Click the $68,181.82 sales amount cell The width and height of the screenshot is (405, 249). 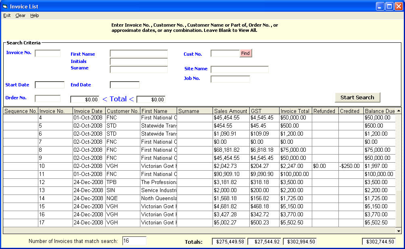pyautogui.click(x=231, y=150)
